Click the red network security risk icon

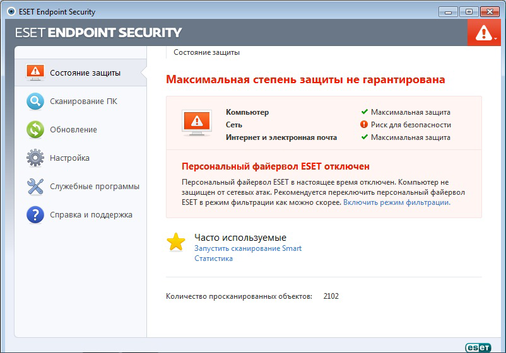point(364,125)
